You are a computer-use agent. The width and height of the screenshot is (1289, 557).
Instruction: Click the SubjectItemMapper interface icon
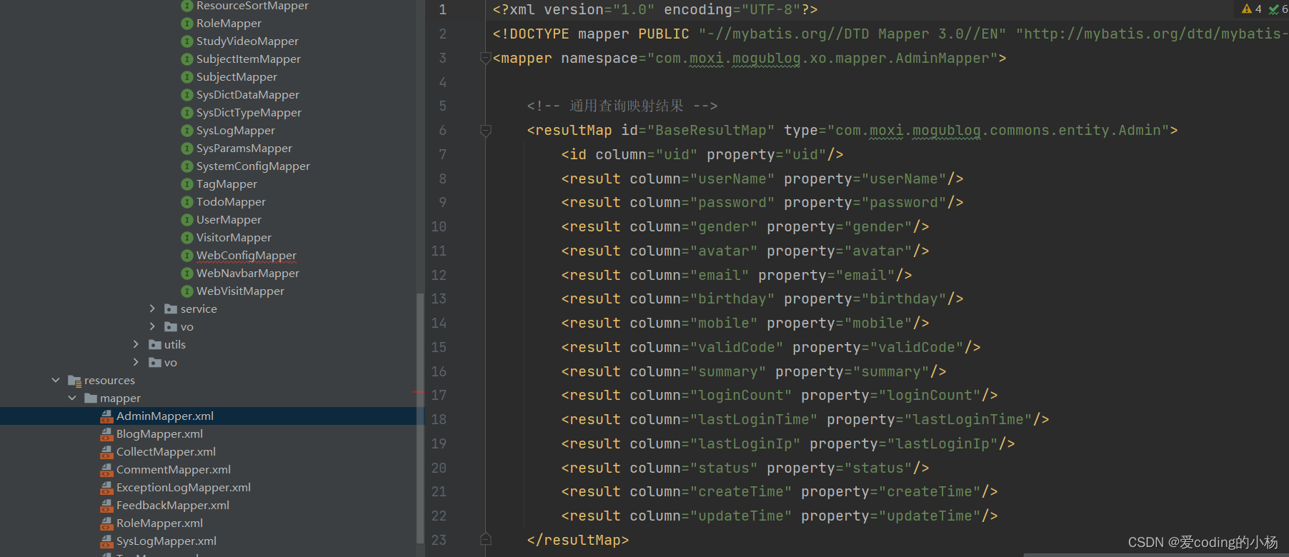pyautogui.click(x=187, y=59)
